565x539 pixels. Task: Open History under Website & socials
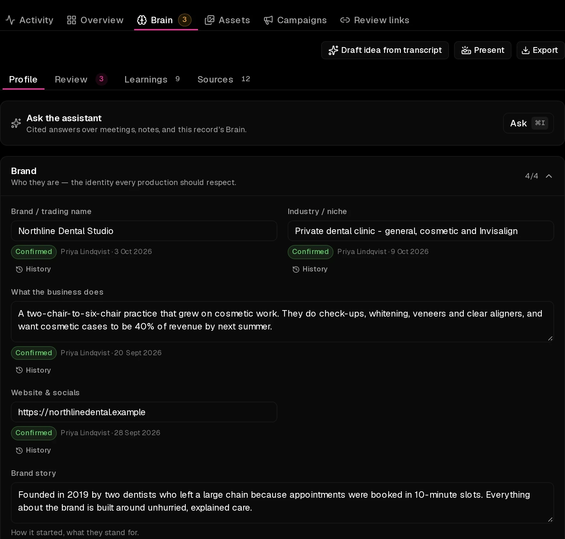pos(33,450)
